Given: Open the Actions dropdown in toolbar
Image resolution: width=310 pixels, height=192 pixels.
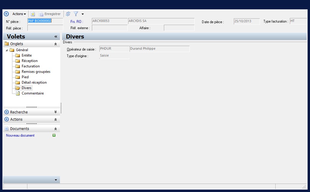Looking at the screenshot, I should pyautogui.click(x=19, y=14).
